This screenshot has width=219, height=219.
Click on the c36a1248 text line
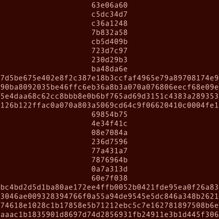coord(110,23)
